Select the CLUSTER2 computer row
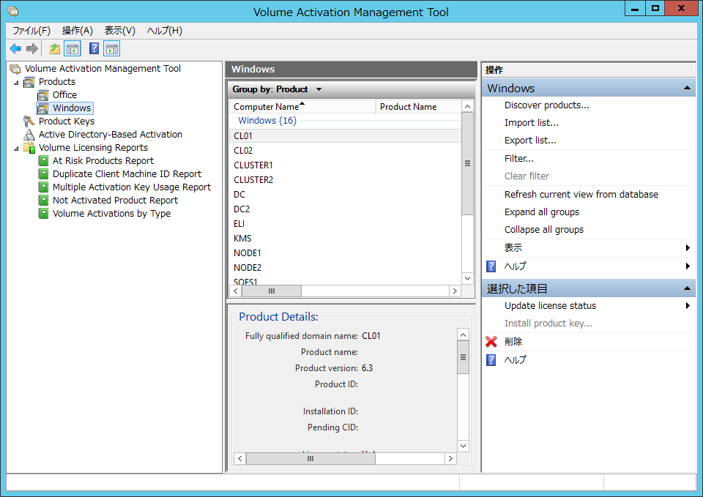The height and width of the screenshot is (497, 703). 345,180
